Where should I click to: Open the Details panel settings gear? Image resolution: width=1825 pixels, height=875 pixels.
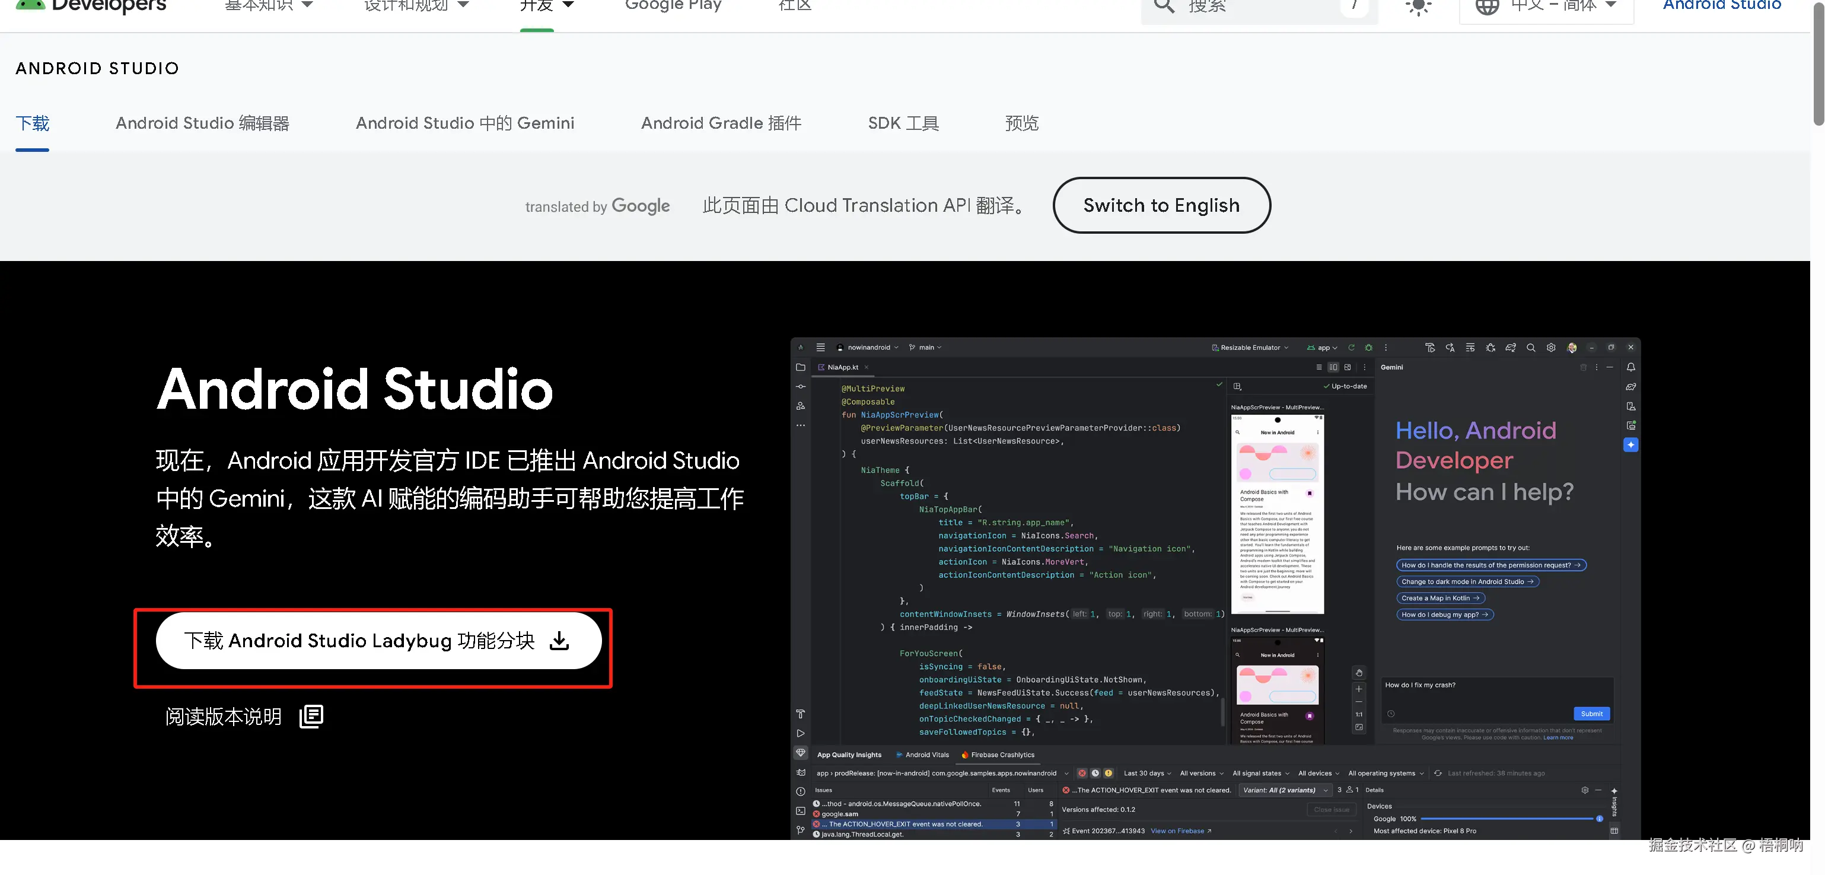1585,790
